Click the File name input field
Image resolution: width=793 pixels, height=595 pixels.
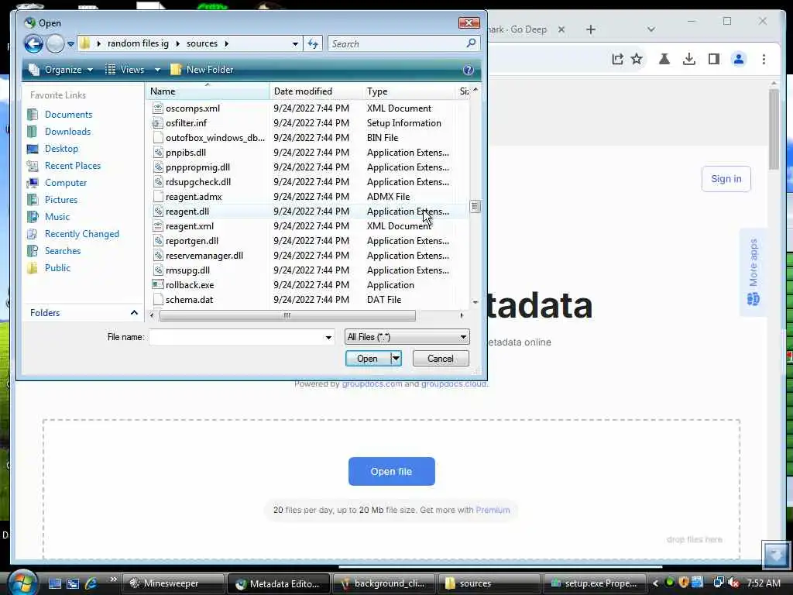click(235, 337)
